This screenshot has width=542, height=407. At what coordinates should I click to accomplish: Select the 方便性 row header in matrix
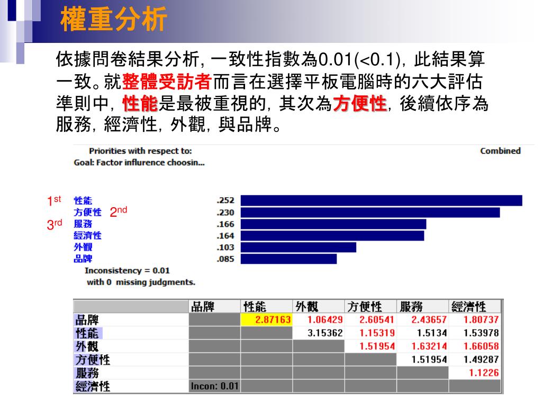click(131, 360)
